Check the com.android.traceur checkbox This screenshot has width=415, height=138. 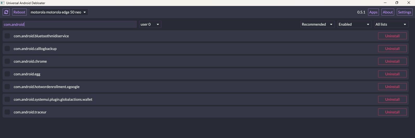7,112
